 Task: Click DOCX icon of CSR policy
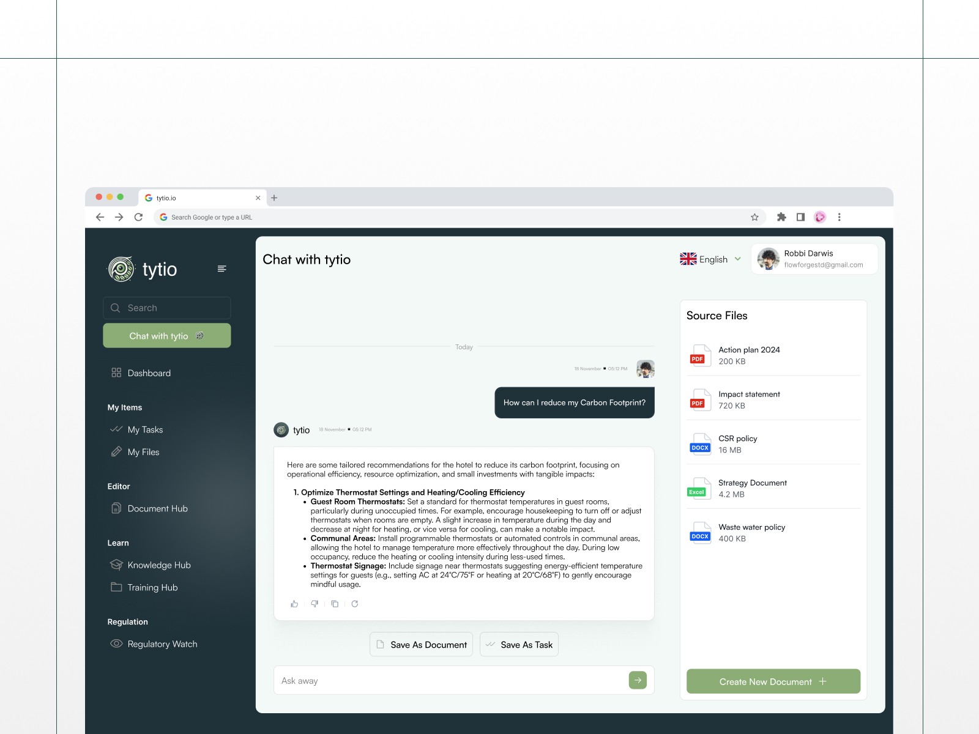700,444
